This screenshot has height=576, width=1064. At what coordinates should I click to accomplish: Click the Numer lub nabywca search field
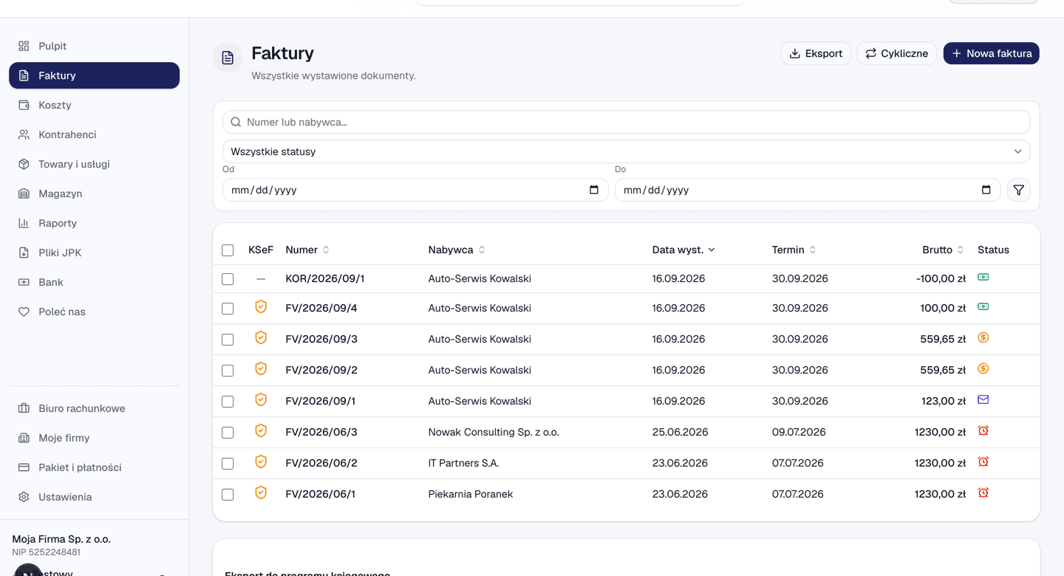coord(626,122)
